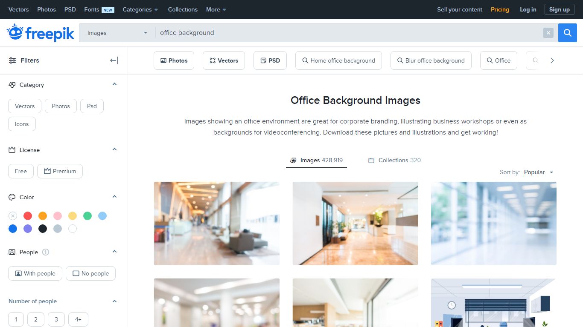Enable With people filter
583x327 pixels.
tap(35, 273)
